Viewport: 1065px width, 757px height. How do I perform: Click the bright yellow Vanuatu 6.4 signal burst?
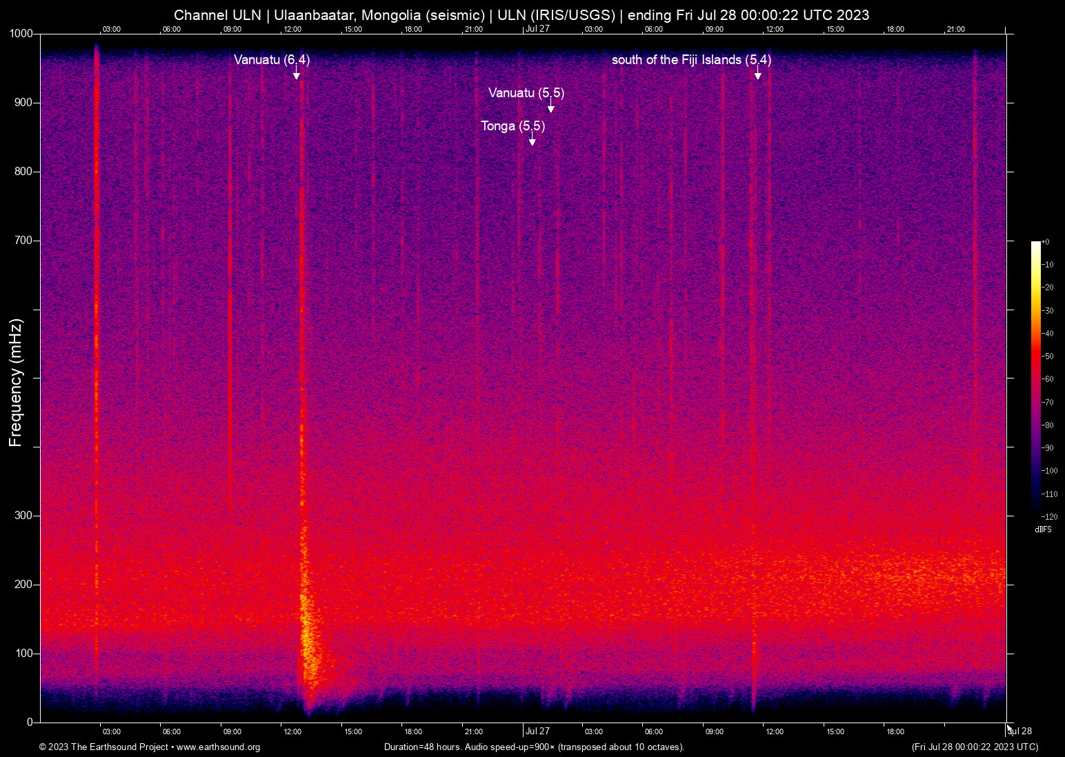click(308, 641)
